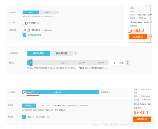Open the CentOS public image dropdown
The height and width of the screenshot is (129, 158).
(x=37, y=92)
